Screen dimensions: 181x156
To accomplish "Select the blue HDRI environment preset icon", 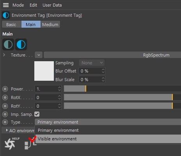I will click(21, 44).
